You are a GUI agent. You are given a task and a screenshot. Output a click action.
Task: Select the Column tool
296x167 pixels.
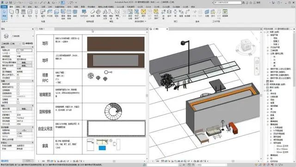[36, 13]
